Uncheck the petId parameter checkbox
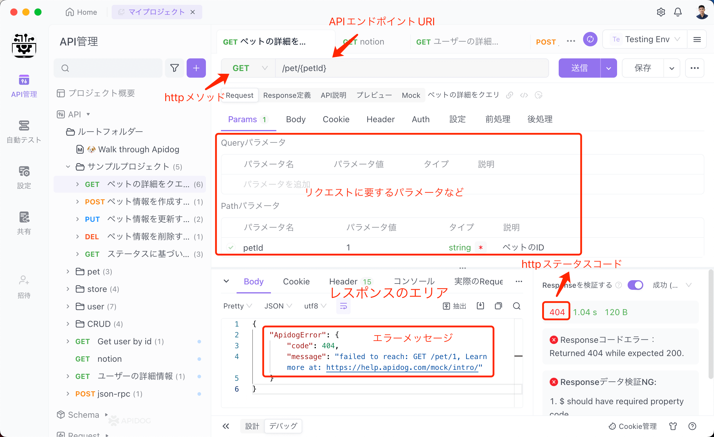This screenshot has height=437, width=714. click(x=231, y=247)
